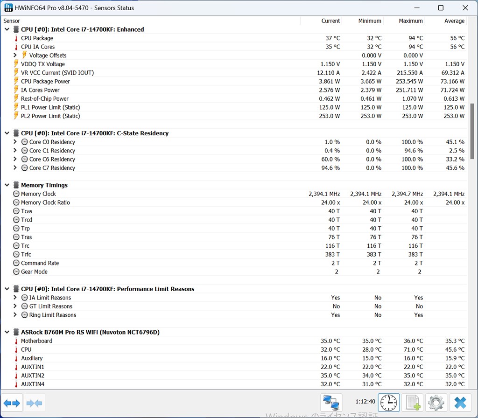Click the HWiNFO64 app icon in title bar
The image size is (478, 418).
coord(8,8)
